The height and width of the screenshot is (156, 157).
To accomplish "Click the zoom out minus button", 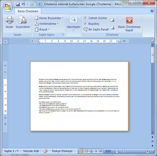I will [x=117, y=151].
